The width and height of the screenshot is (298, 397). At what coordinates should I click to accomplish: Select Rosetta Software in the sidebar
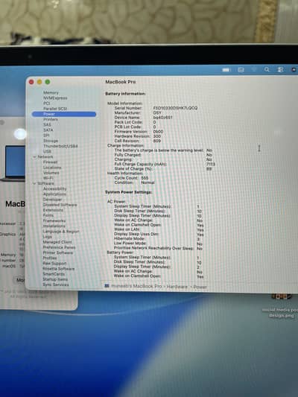click(x=59, y=269)
